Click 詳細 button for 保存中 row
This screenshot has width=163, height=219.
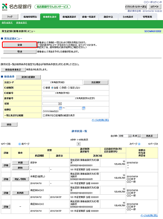pyautogui.click(x=6, y=165)
